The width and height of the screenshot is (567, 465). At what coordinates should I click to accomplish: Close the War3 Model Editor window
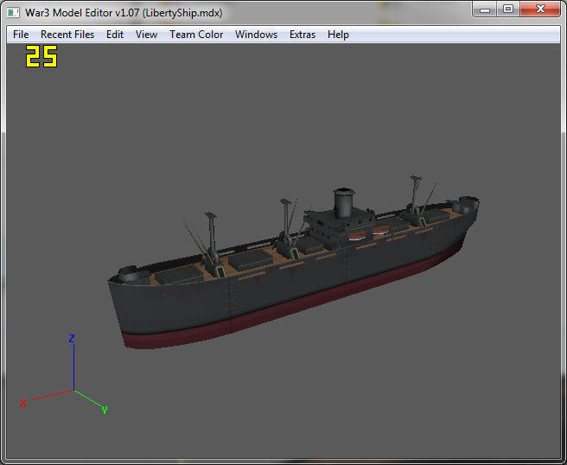pyautogui.click(x=540, y=10)
